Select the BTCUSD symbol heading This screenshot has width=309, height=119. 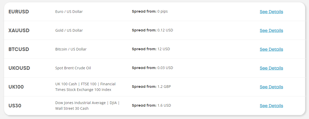[19, 49]
